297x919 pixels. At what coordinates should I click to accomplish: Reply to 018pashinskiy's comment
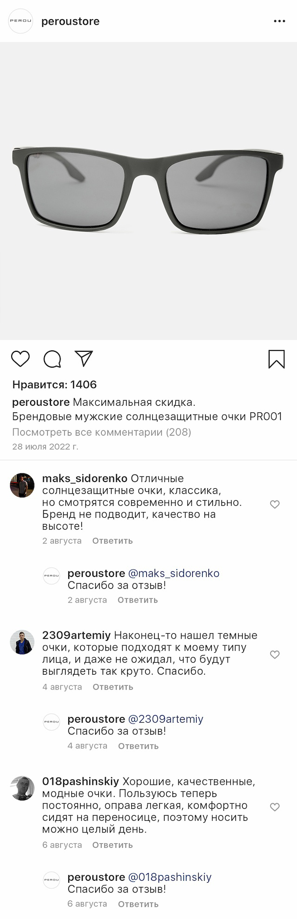pyautogui.click(x=112, y=845)
